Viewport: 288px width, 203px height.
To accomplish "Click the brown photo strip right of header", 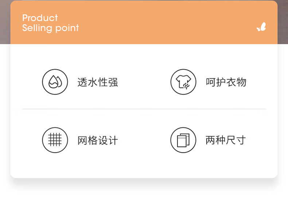I will tap(283, 22).
